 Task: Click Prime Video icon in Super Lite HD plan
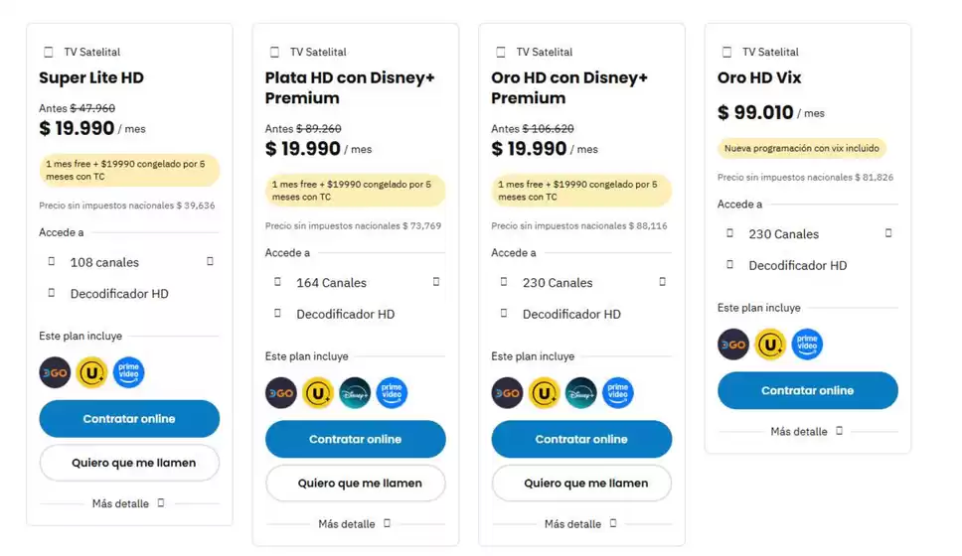point(128,372)
